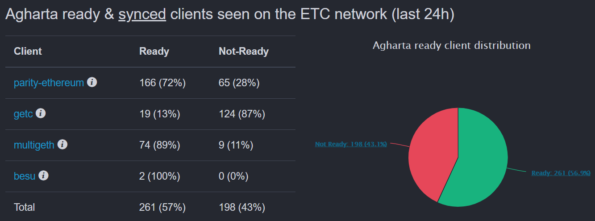595x221 pixels.
Task: Follow the multigeth client link
Action: point(34,145)
